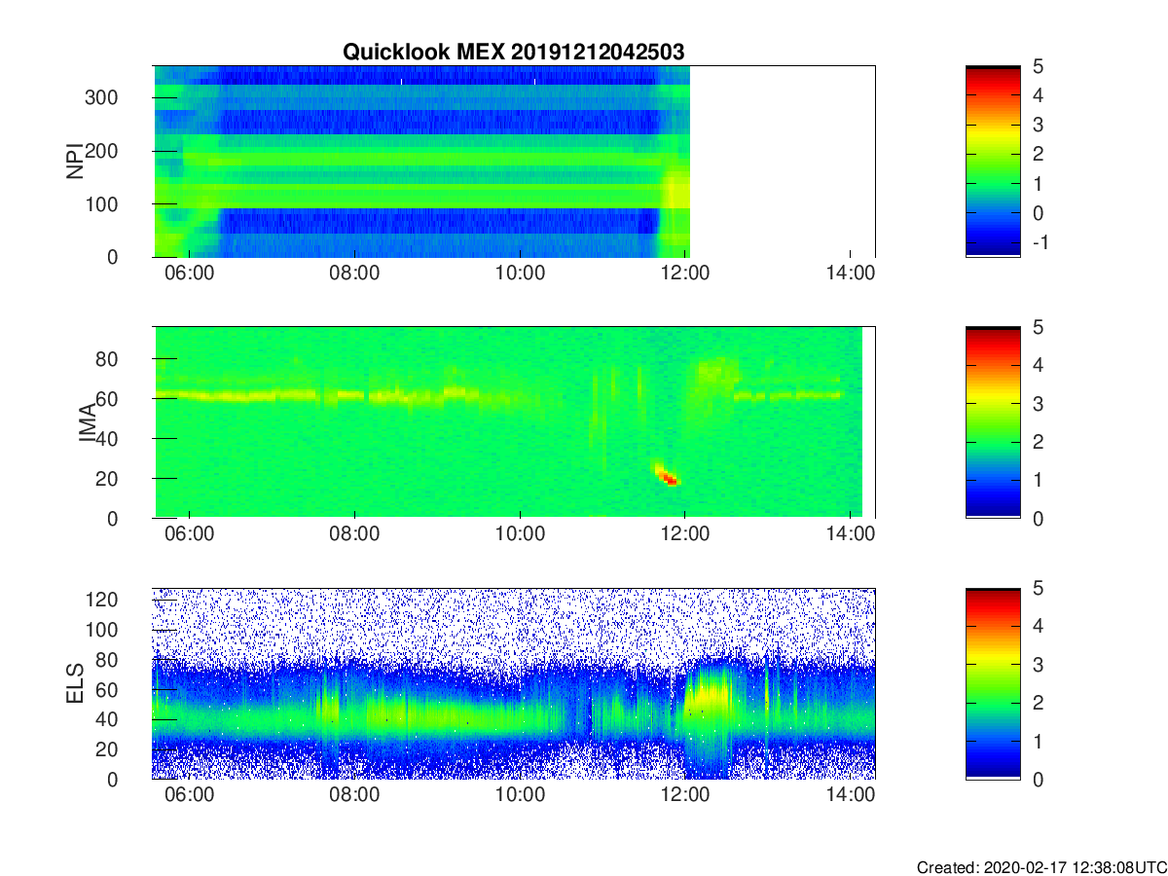The height and width of the screenshot is (876, 1168).
Task: Click the '14:00' tick under IMA plot
Action: click(x=851, y=534)
